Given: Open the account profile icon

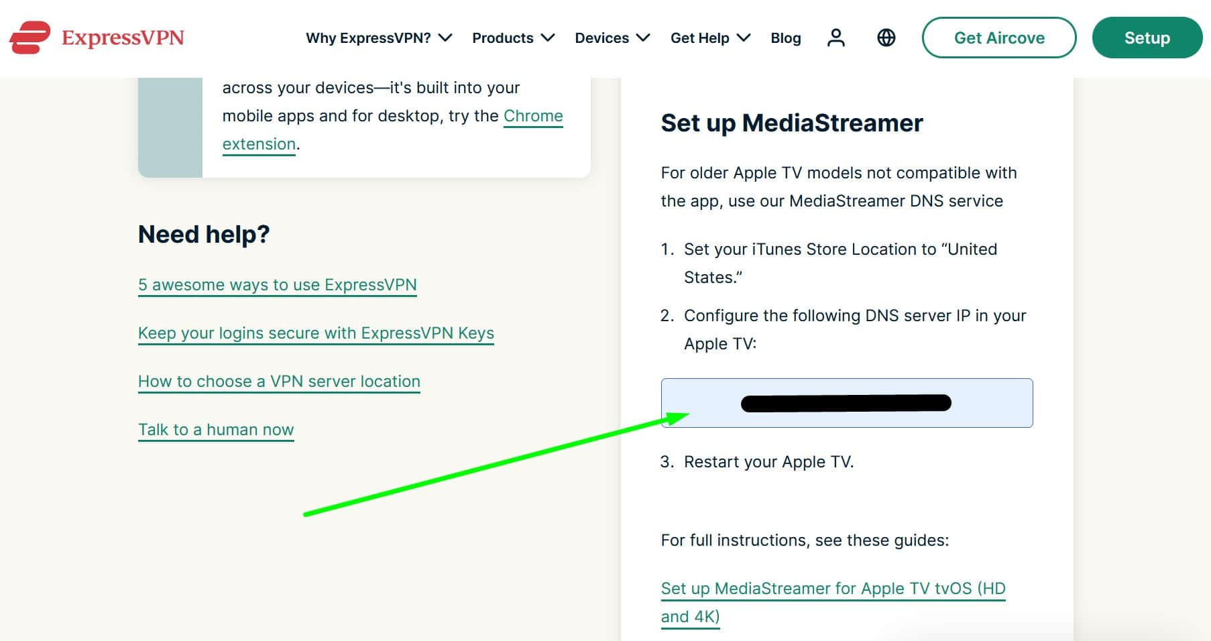Looking at the screenshot, I should [x=835, y=38].
